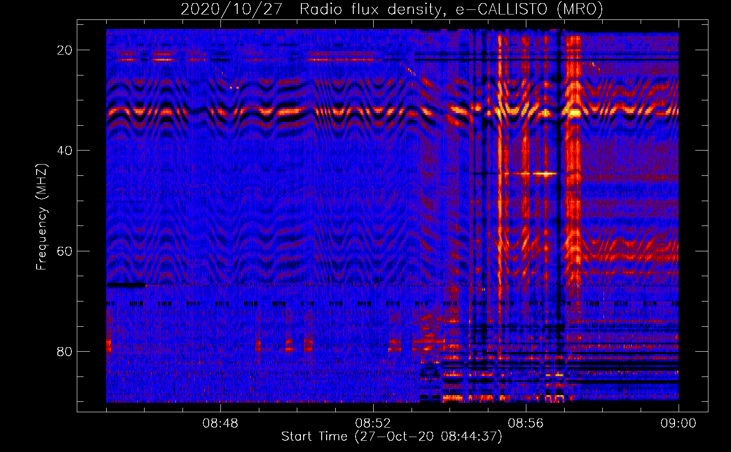The image size is (731, 452).
Task: Click the "Start Time (27-Oct-20 08:44:37)" label
Action: (x=392, y=437)
